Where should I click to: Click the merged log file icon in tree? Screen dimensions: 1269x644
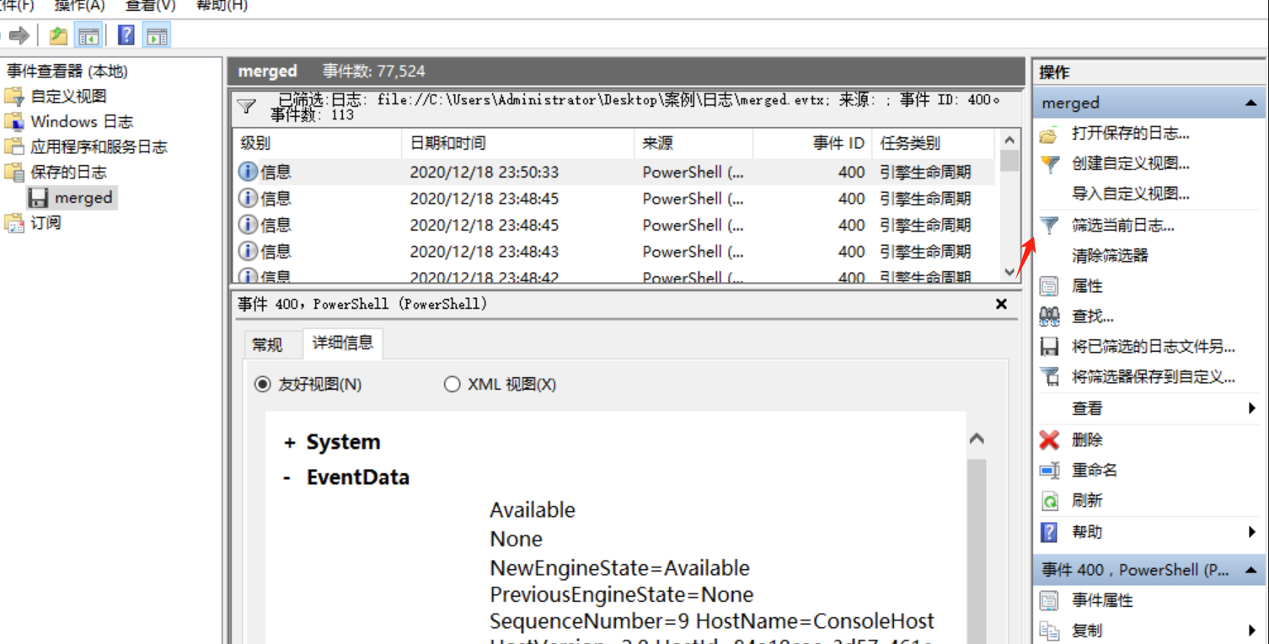tap(38, 197)
